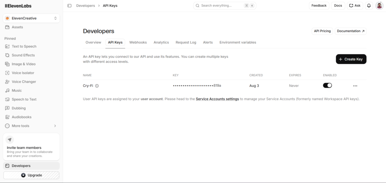Expand More tools submenu
386x183 pixels.
click(31, 126)
